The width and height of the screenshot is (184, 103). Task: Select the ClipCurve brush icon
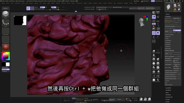[154, 51]
